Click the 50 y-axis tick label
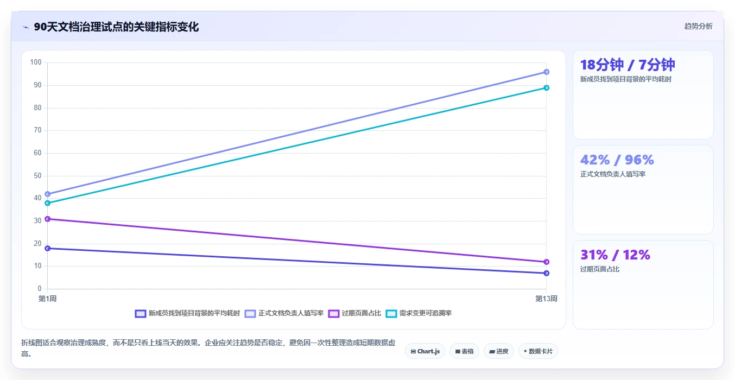 (37, 175)
